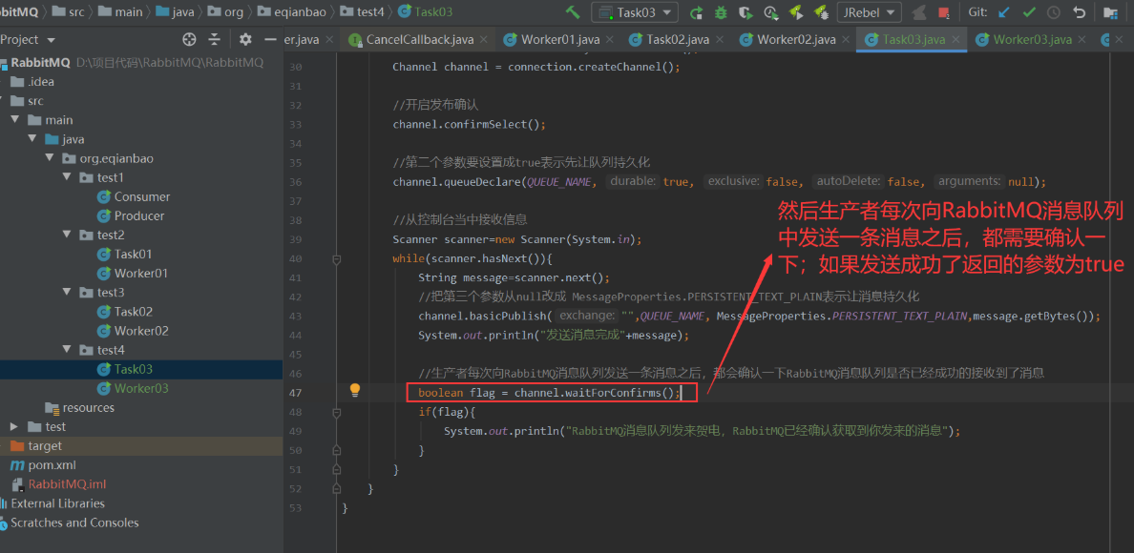Click the Select Opened File crosshair icon
This screenshot has width=1134, height=553.
click(x=190, y=39)
